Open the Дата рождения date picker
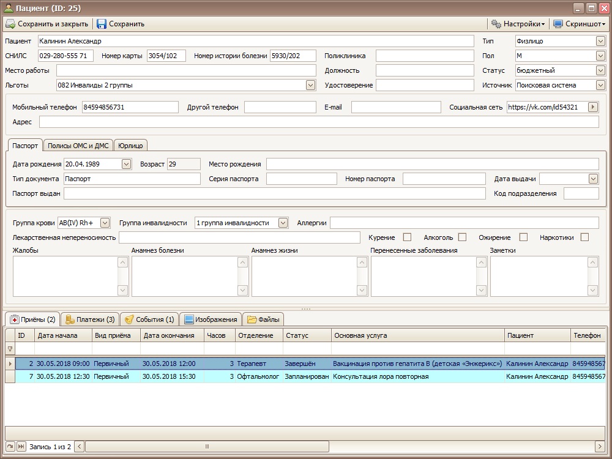The image size is (612, 459). point(126,164)
